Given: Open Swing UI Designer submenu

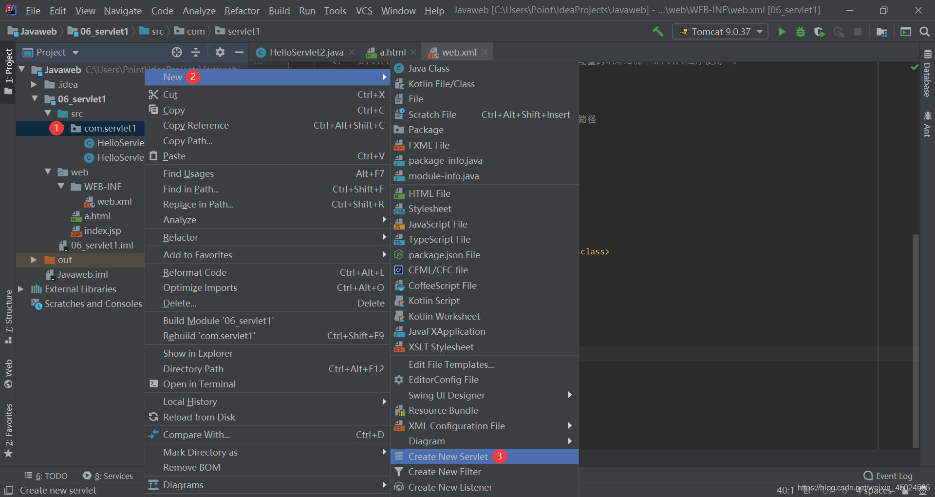Looking at the screenshot, I should tap(485, 396).
